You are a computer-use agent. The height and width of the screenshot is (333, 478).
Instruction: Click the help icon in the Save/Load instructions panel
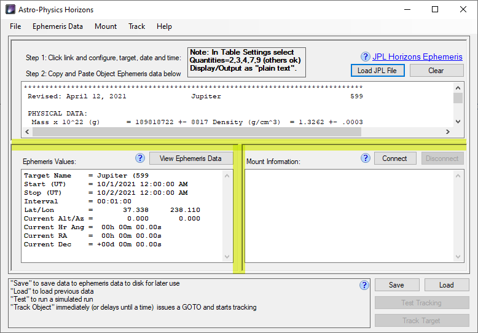tap(364, 285)
